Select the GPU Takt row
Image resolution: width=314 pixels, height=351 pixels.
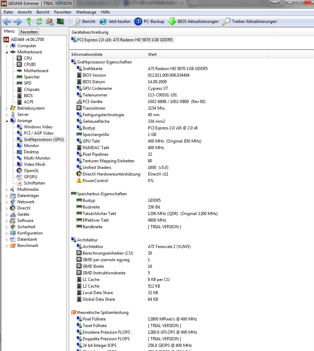(x=139, y=141)
